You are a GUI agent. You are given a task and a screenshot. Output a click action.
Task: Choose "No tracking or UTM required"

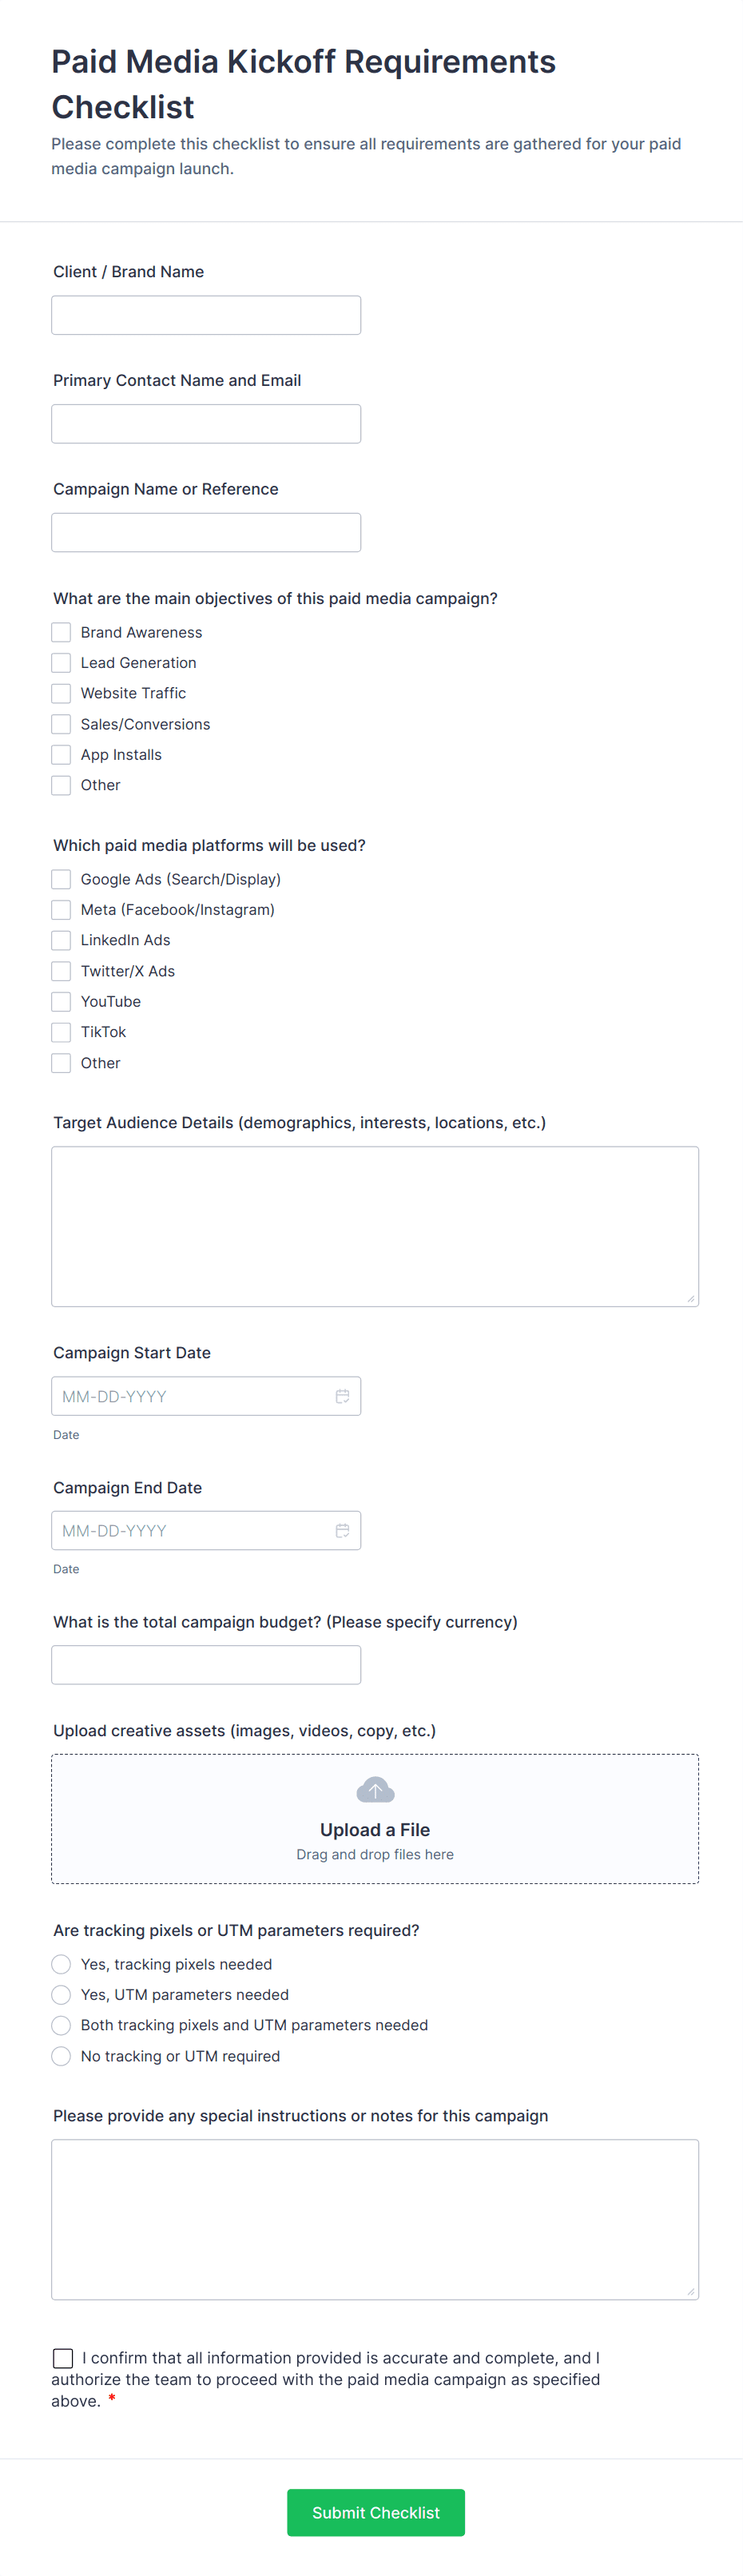61,2055
